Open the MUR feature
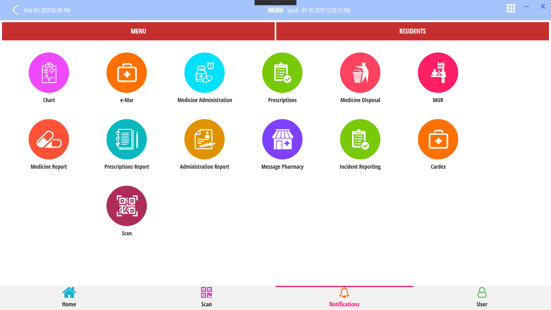551x310 pixels. tap(438, 73)
